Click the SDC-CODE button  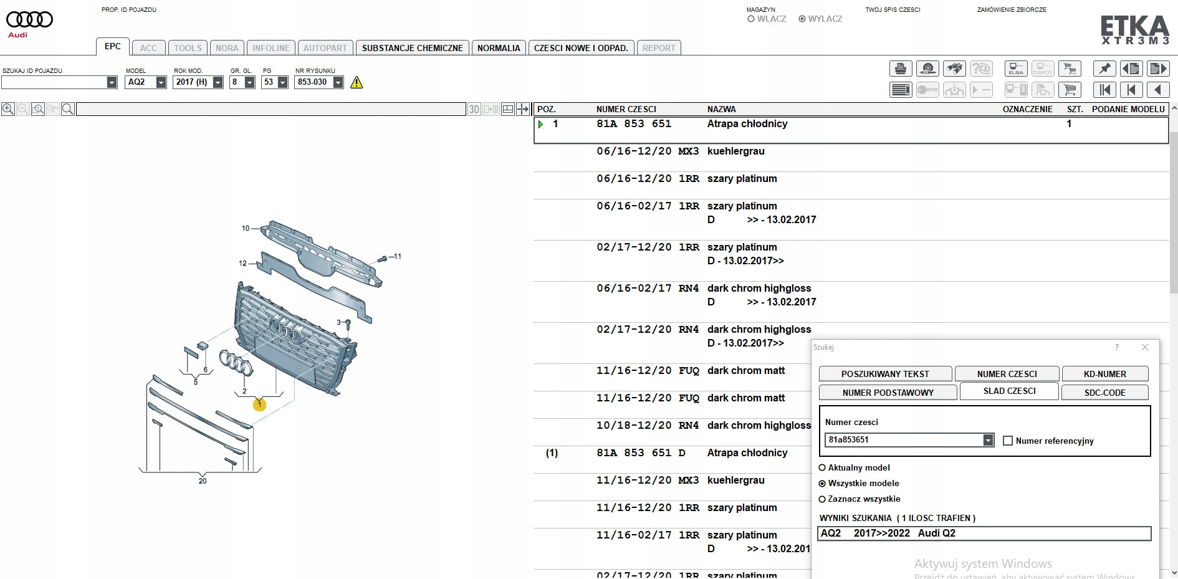coord(1104,393)
